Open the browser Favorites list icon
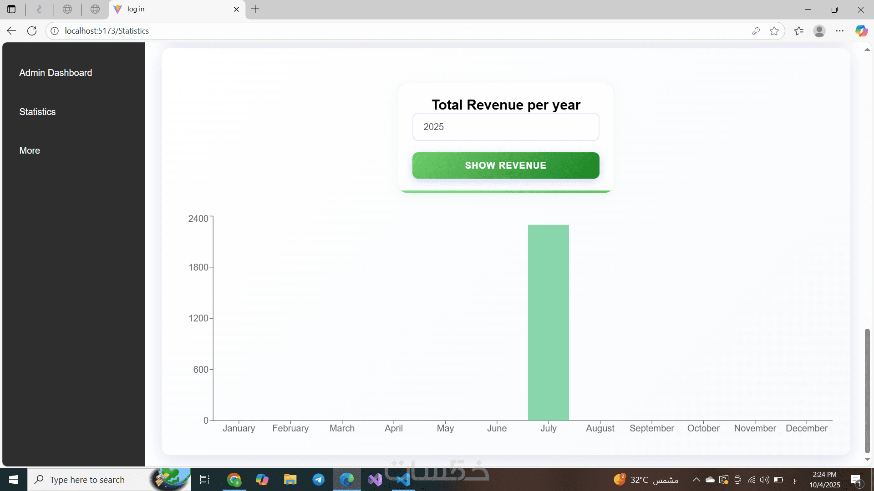This screenshot has height=491, width=874. click(799, 31)
